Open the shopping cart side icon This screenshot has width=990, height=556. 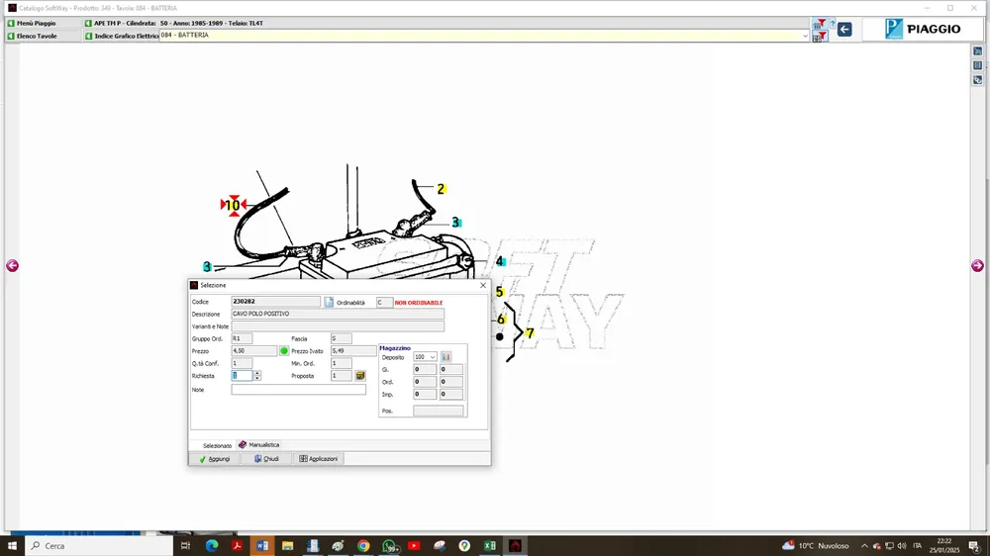pos(977,51)
